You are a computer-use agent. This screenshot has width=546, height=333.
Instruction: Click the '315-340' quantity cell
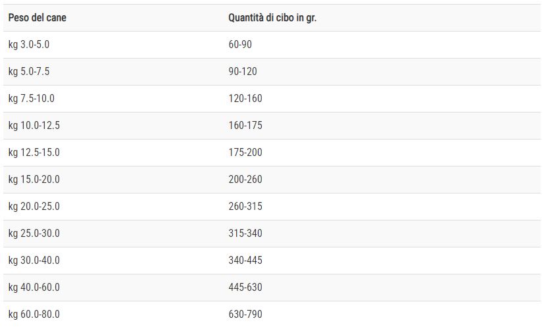click(x=245, y=234)
